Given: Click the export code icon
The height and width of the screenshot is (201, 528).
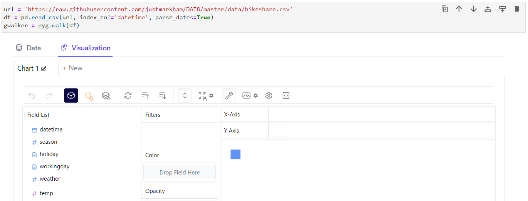Looking at the screenshot, I should (x=286, y=96).
